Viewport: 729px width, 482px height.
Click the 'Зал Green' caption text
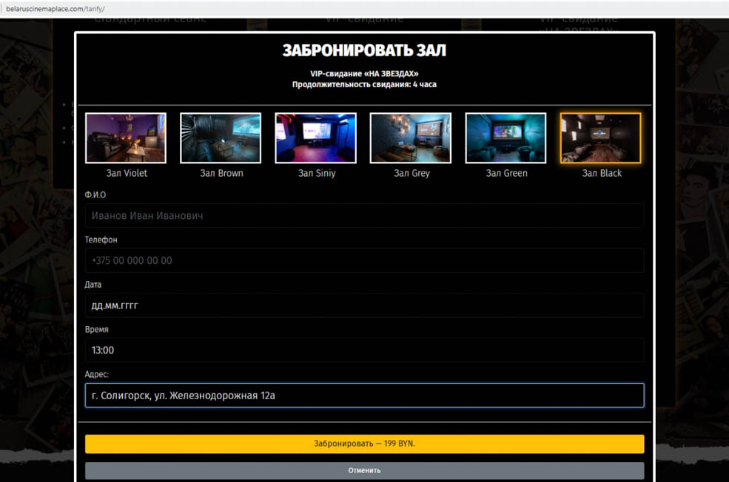click(506, 173)
